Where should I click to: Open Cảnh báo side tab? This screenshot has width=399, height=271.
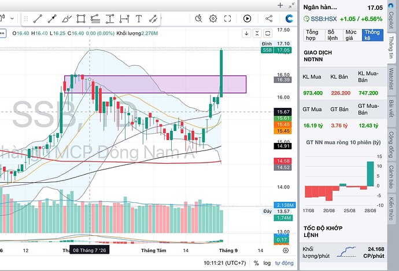point(391,177)
